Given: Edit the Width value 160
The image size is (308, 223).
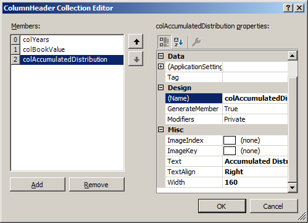Looking at the screenshot, I should click(255, 182).
